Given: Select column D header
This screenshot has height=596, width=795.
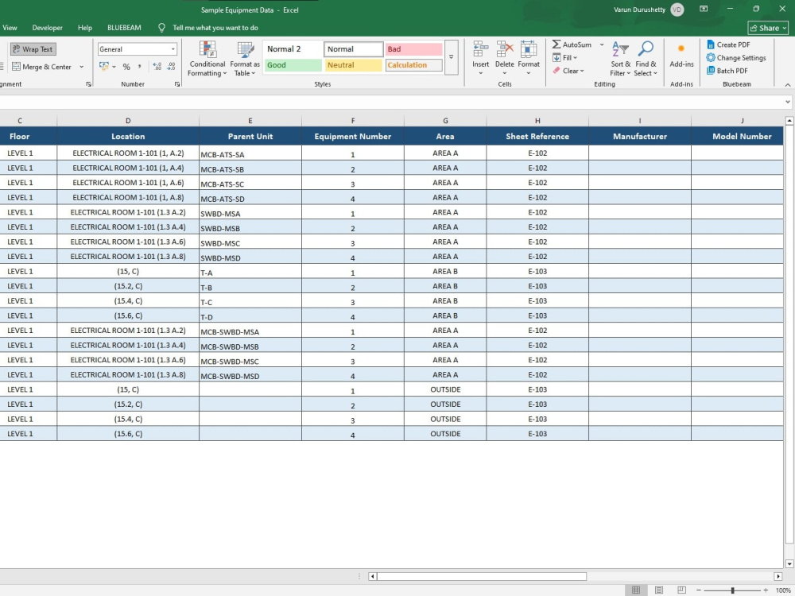Looking at the screenshot, I should pos(128,121).
